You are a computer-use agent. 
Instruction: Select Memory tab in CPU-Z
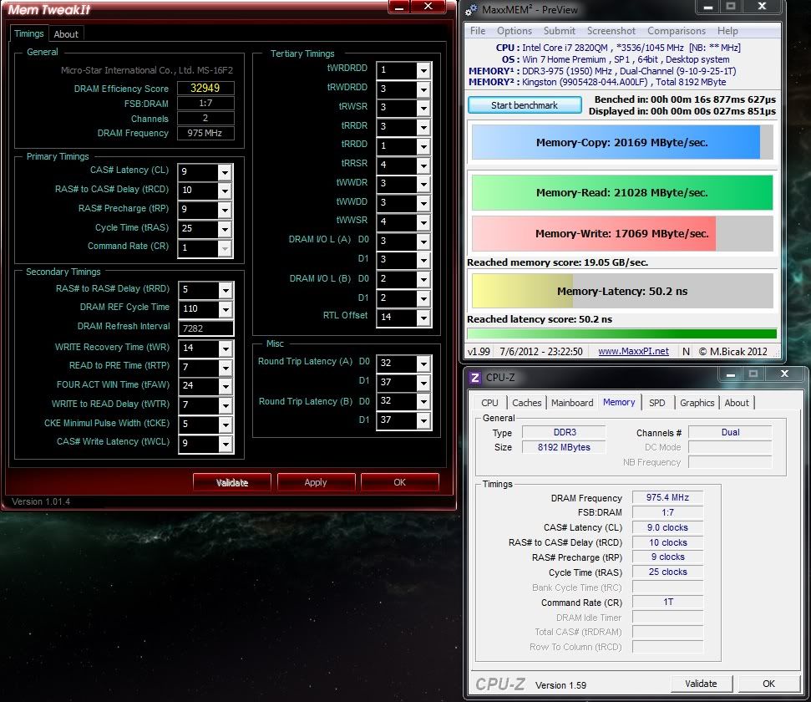point(619,402)
